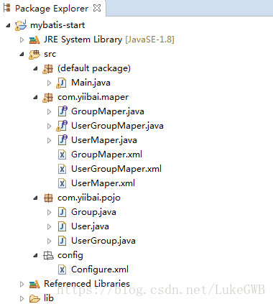Expand the lib folder node
The height and width of the screenshot is (304, 273).
coord(22,298)
